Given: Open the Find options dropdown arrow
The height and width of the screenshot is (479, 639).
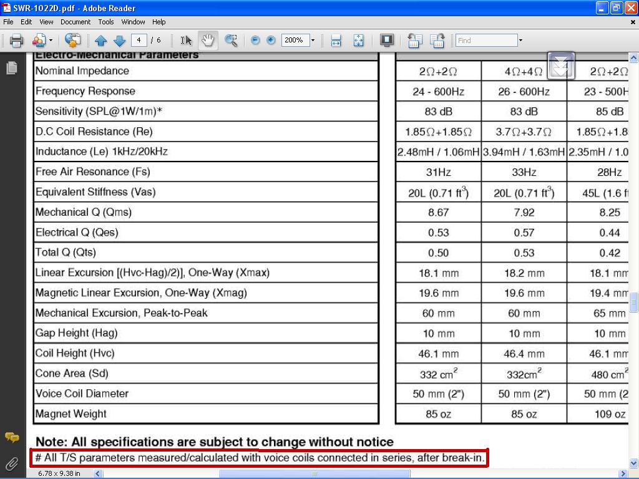Looking at the screenshot, I should (520, 41).
